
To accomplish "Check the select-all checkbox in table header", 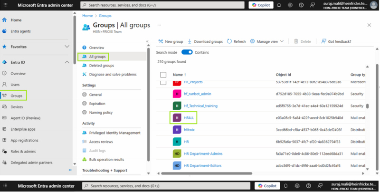I will click(163, 75).
